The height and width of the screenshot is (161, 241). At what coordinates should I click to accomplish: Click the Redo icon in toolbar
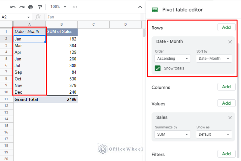[22, 7]
